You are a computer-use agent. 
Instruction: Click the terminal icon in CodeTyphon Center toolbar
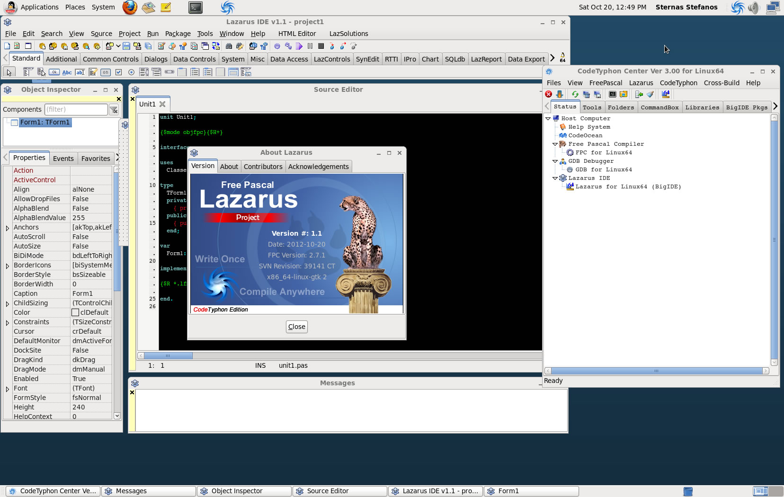click(613, 94)
